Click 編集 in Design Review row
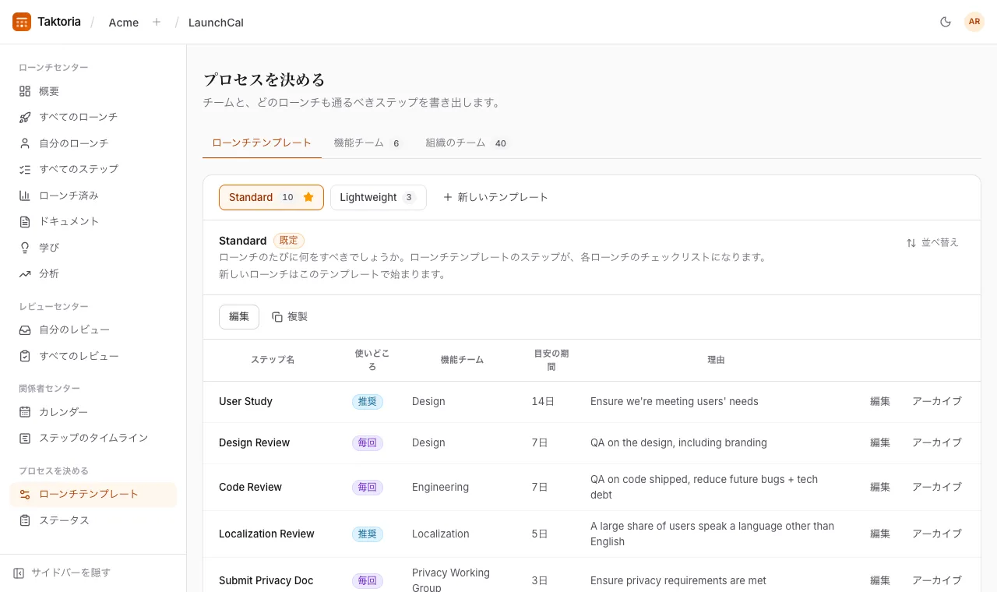 [880, 442]
